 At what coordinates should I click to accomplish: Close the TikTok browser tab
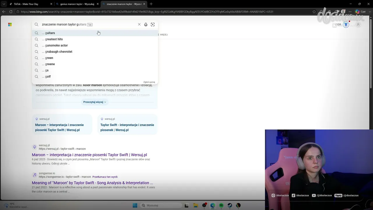tap(51, 4)
